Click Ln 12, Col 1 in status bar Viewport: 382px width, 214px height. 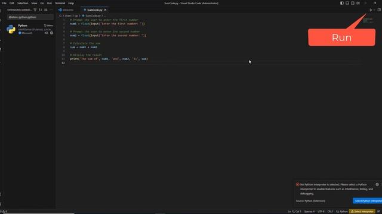pos(294,212)
